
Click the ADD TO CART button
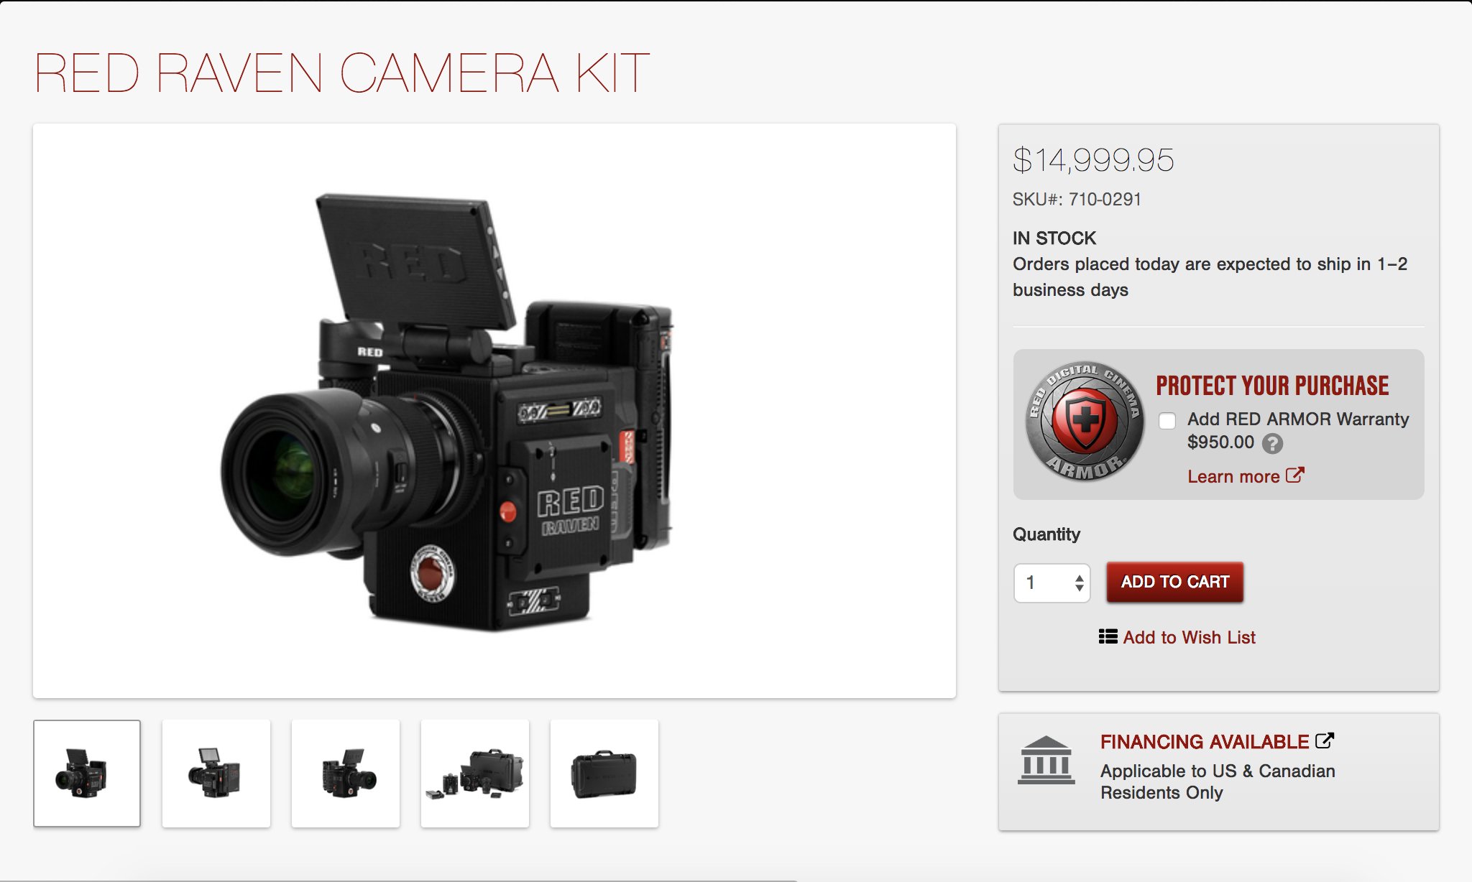pos(1175,582)
